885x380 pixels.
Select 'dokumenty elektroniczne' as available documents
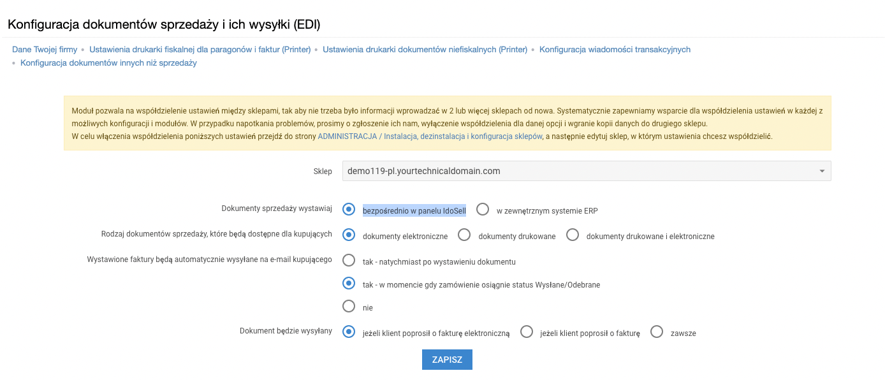tap(348, 235)
